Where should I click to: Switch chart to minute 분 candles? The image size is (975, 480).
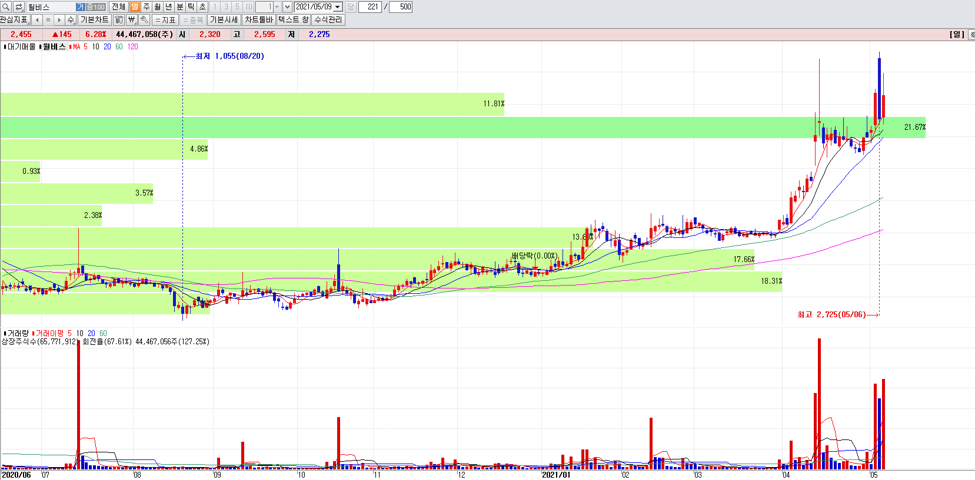(x=180, y=7)
